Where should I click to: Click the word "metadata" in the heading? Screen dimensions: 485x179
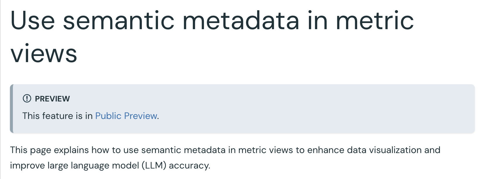click(241, 20)
